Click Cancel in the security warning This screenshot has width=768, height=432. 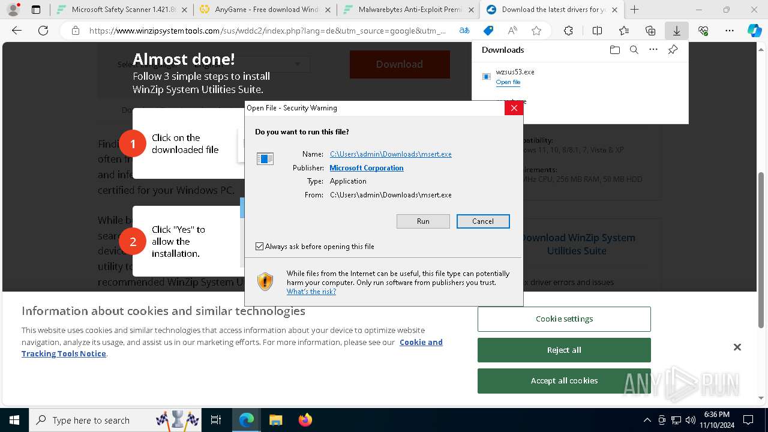coord(483,221)
